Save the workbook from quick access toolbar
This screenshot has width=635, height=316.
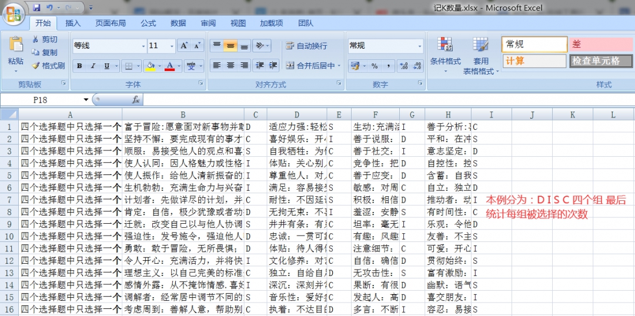pyautogui.click(x=36, y=8)
